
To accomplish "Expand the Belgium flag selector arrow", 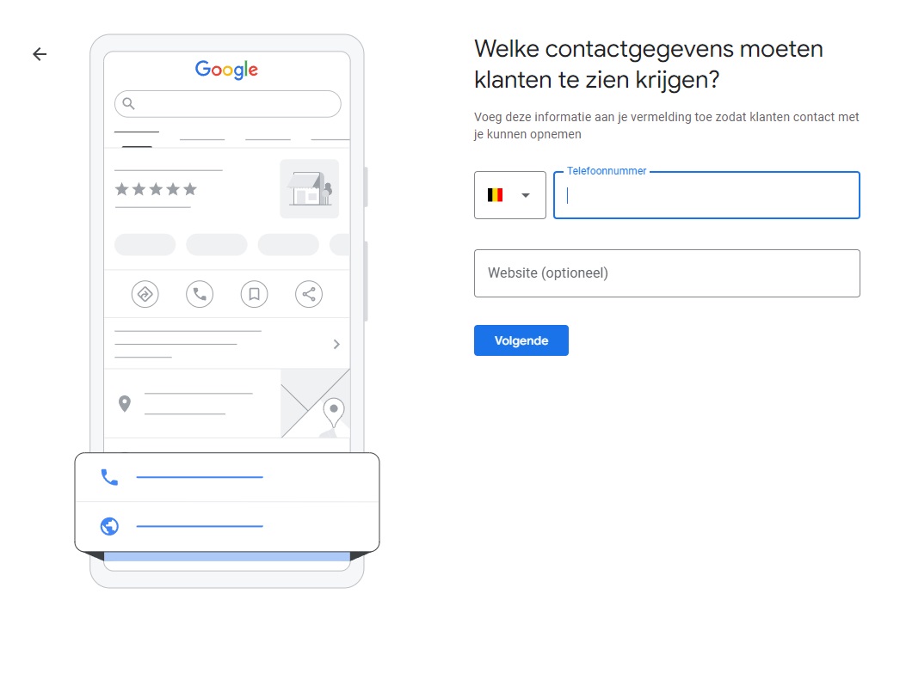I will click(528, 195).
